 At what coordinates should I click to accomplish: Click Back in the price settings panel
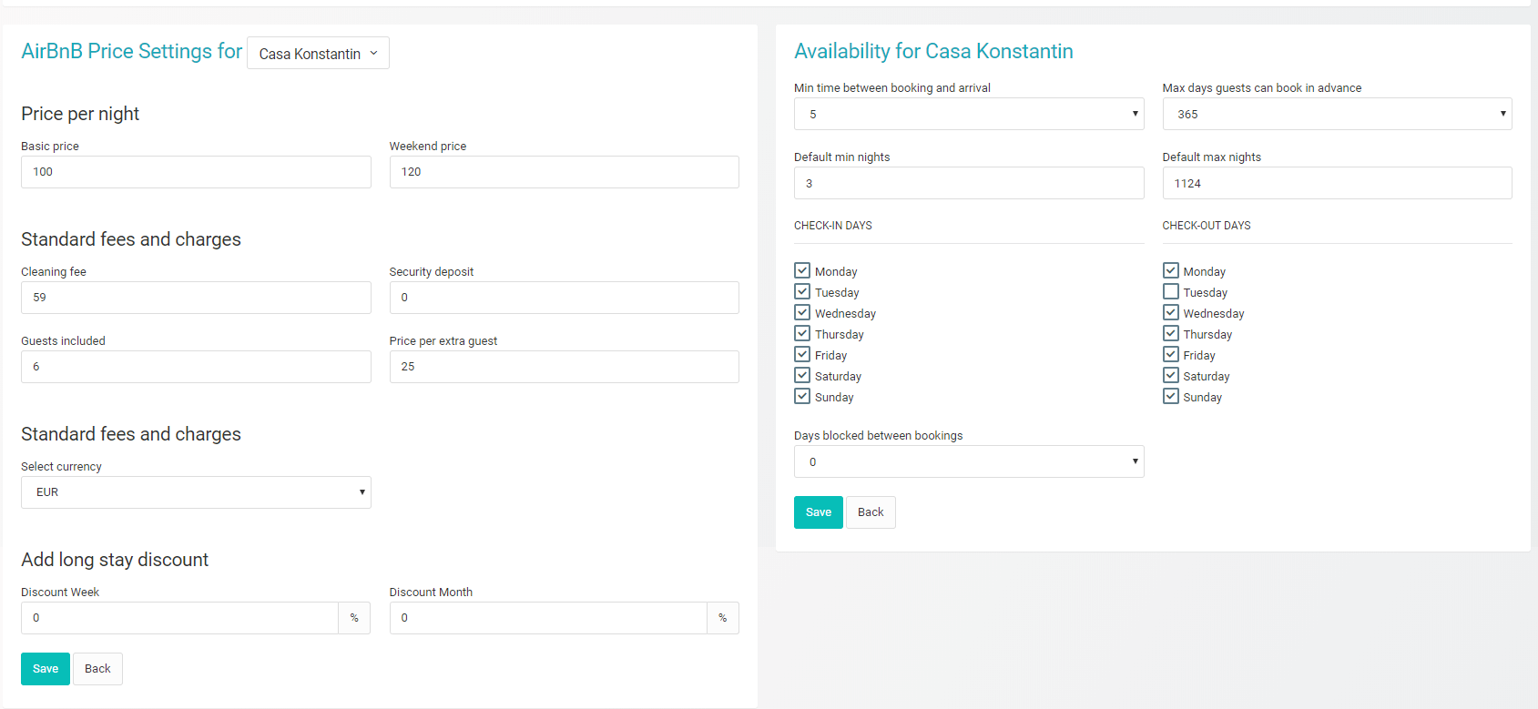pos(97,669)
